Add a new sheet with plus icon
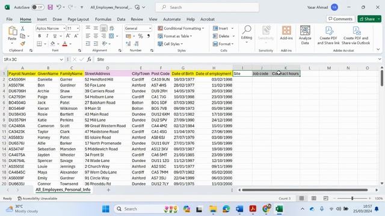Viewport: 385px width, 216px height. click(108, 190)
